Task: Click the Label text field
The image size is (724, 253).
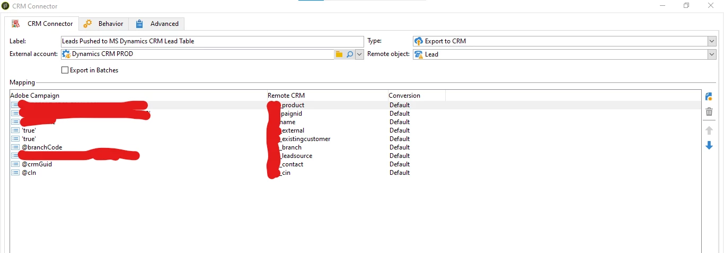Action: click(x=213, y=41)
